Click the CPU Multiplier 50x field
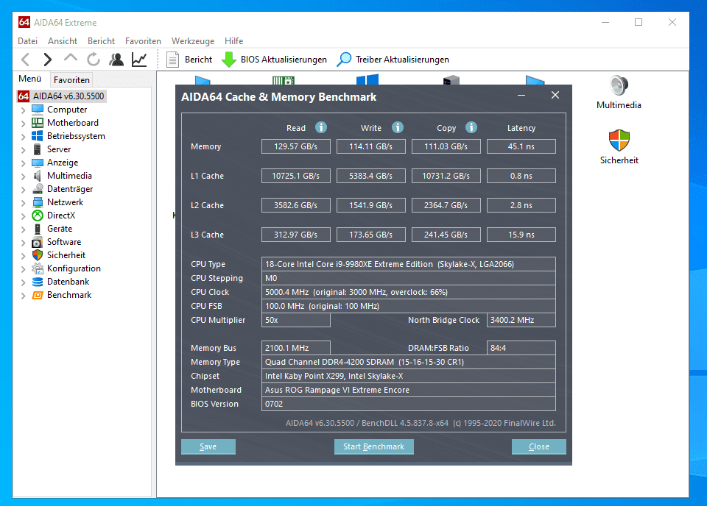The height and width of the screenshot is (506, 707). click(296, 320)
